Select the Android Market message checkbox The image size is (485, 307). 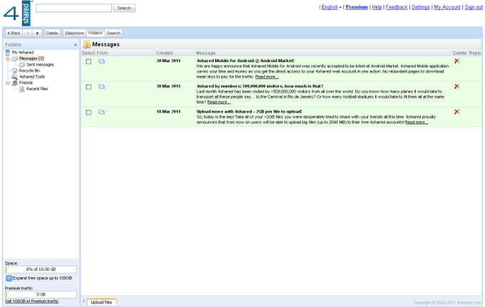(88, 61)
